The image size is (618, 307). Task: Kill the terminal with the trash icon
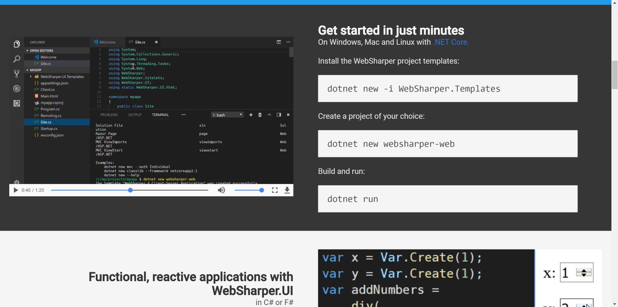pyautogui.click(x=260, y=115)
